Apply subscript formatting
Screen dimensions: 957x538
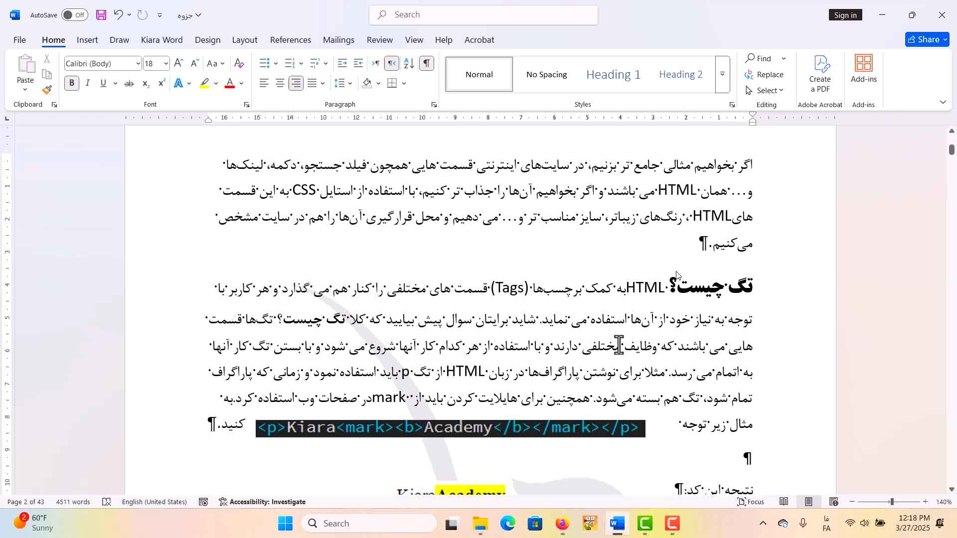(x=146, y=83)
